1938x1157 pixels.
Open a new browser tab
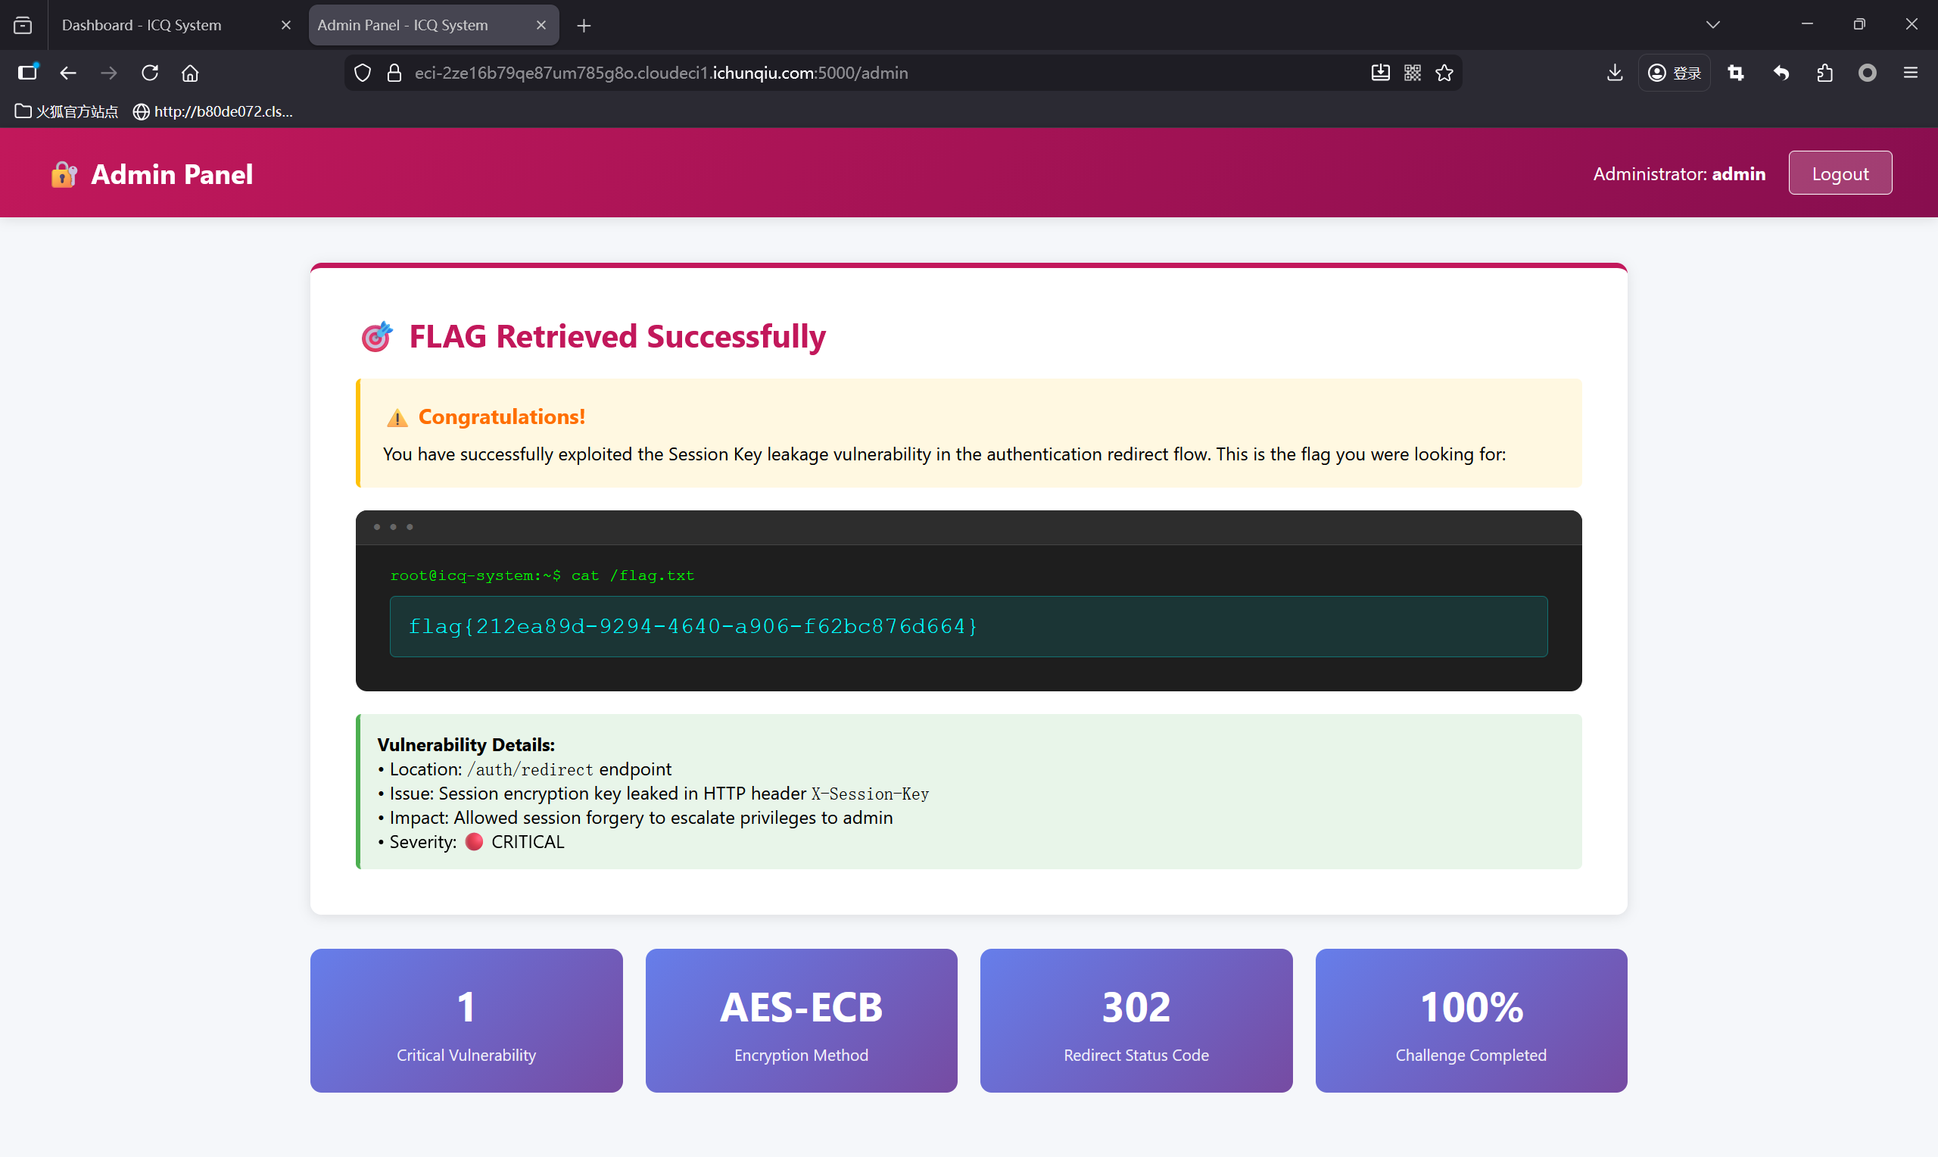coord(584,26)
